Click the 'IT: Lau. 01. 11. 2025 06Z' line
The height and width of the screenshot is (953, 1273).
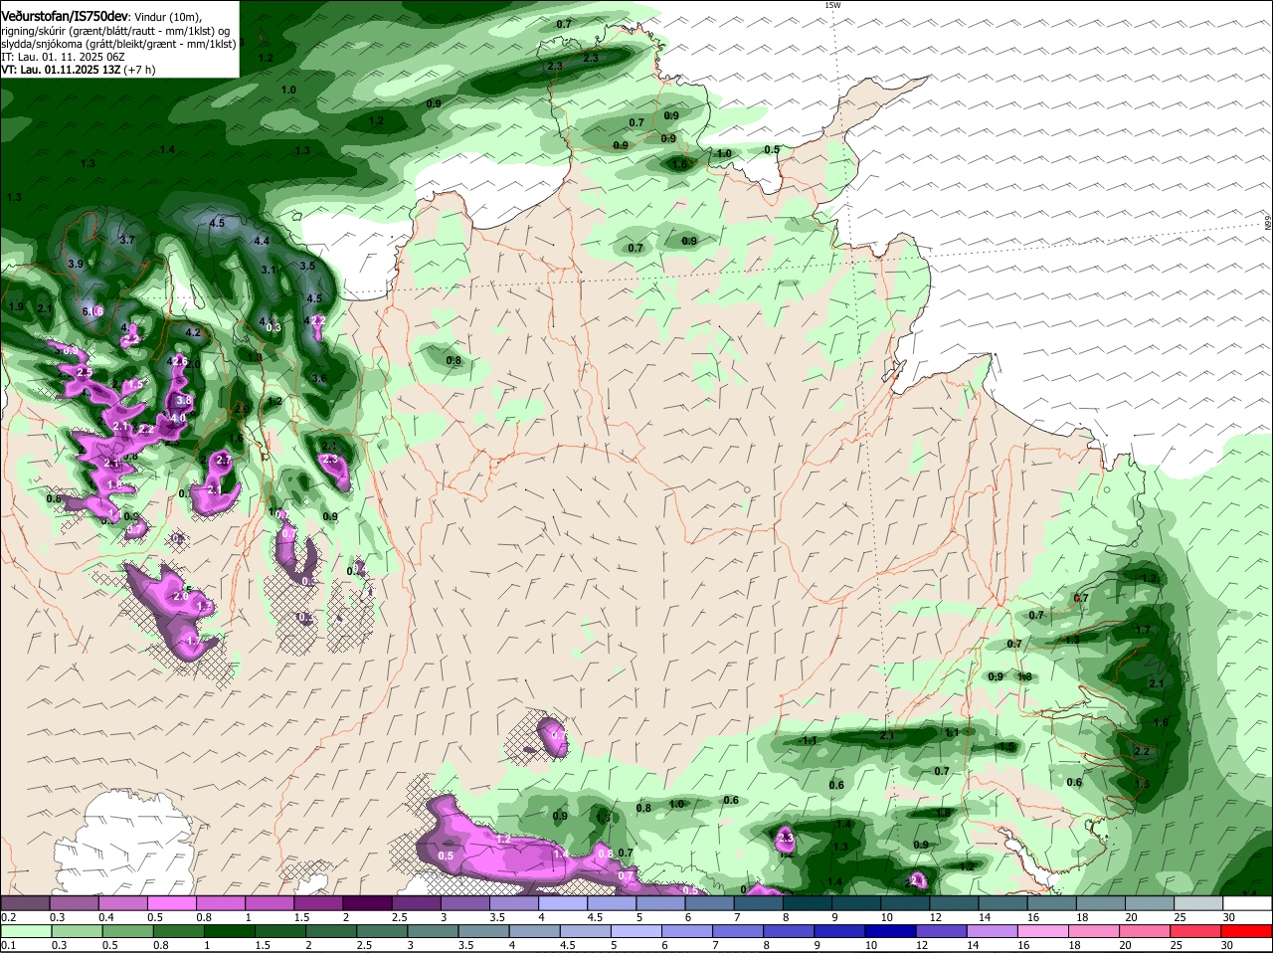tap(63, 57)
